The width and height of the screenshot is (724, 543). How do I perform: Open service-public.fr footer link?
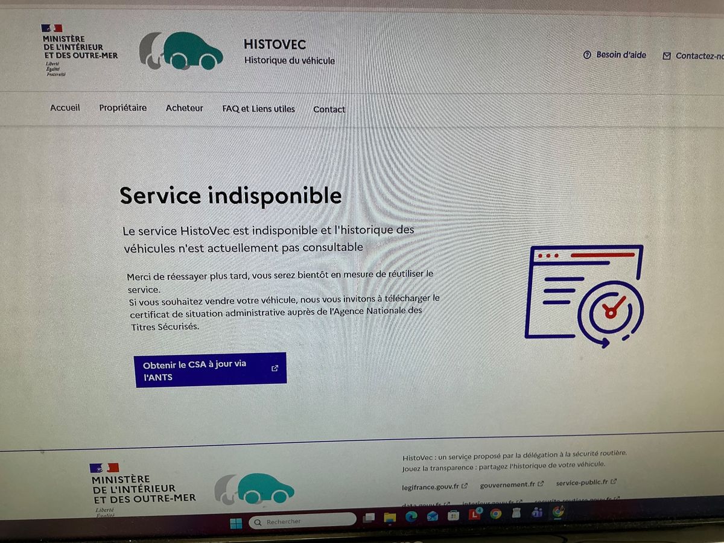tap(586, 483)
